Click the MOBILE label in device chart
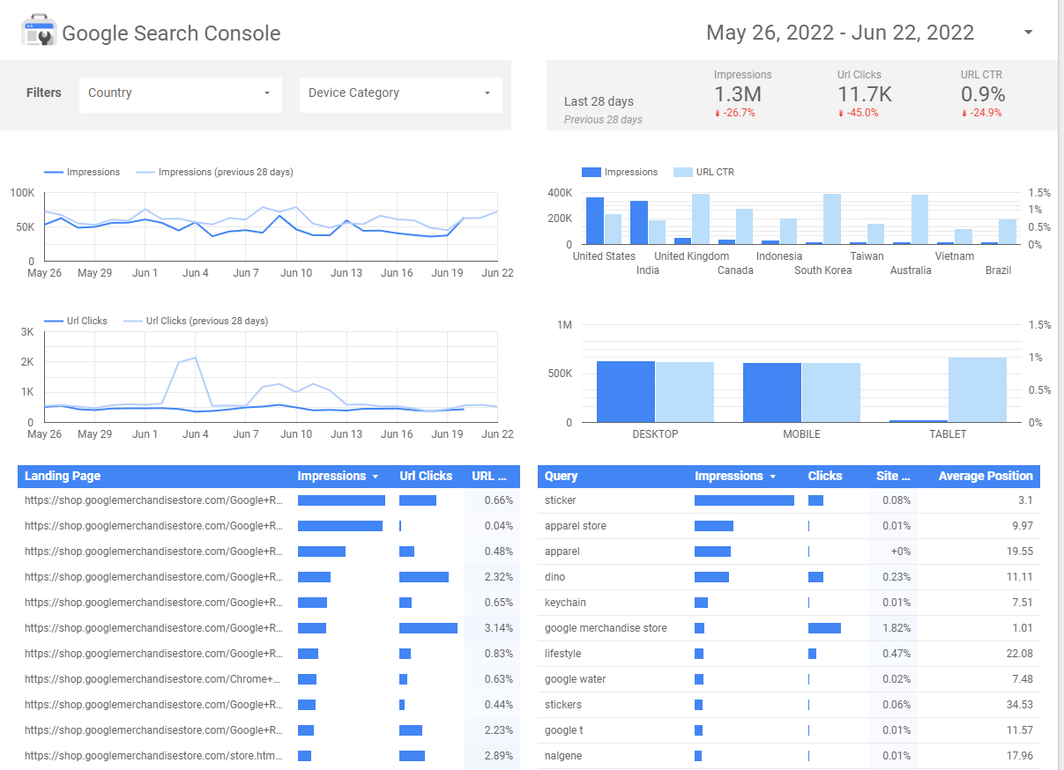Image resolution: width=1064 pixels, height=770 pixels. coord(801,434)
